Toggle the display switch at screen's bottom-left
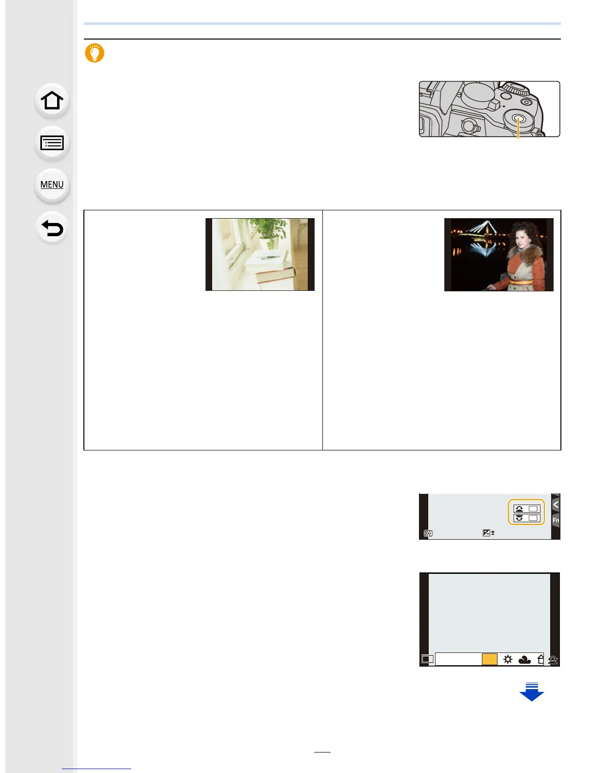Image resolution: width=597 pixels, height=773 pixels. click(x=427, y=659)
